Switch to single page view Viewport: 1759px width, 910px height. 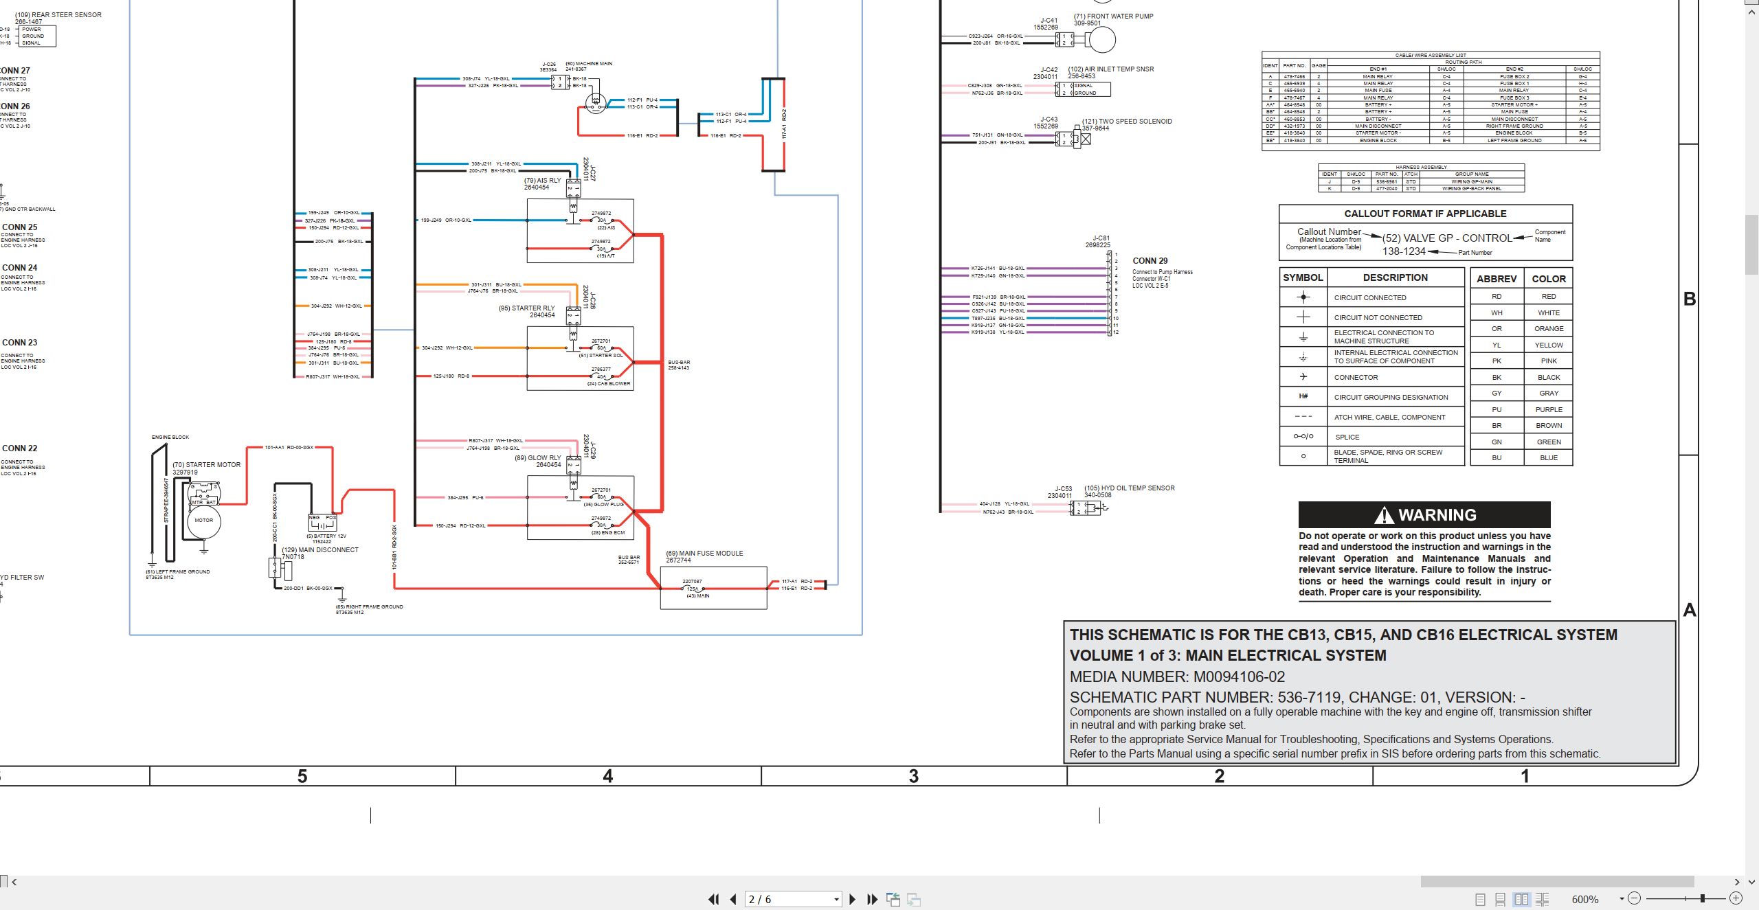1480,899
